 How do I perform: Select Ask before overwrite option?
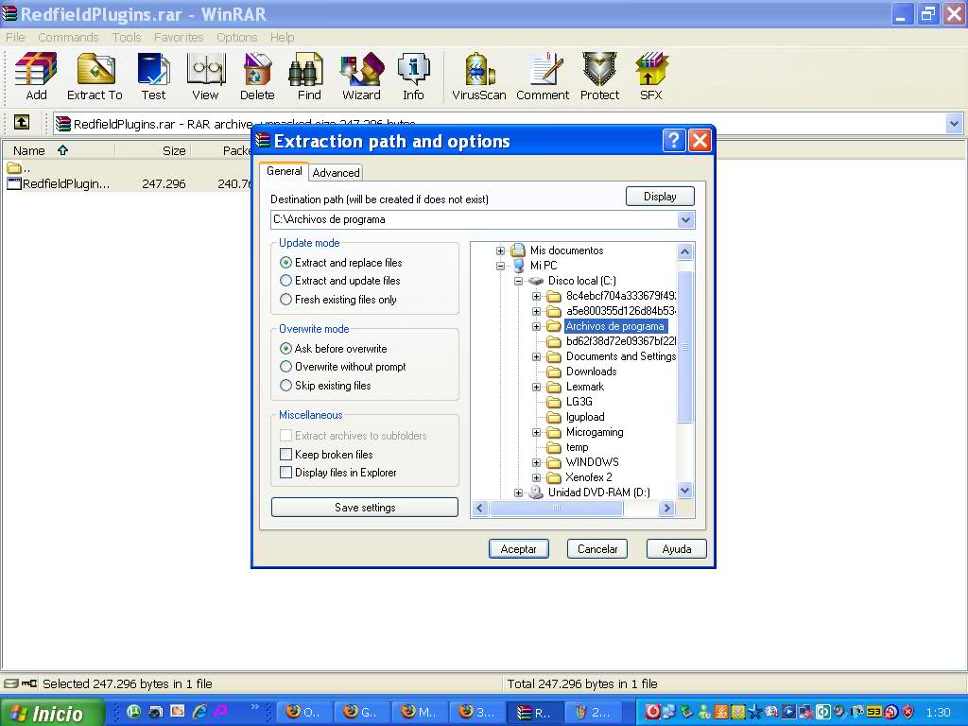pyautogui.click(x=334, y=348)
